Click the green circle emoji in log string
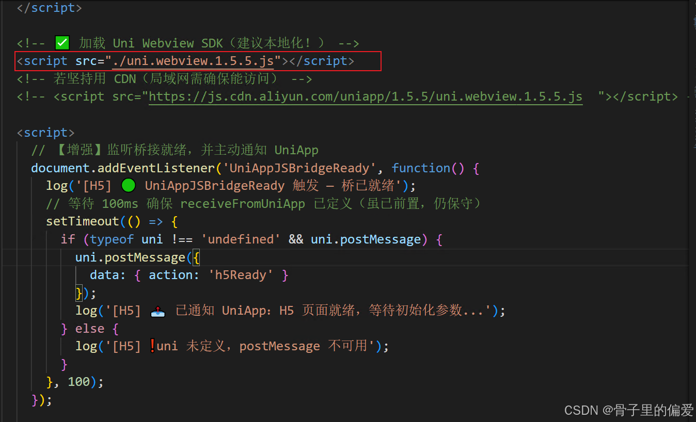The width and height of the screenshot is (696, 422). pyautogui.click(x=129, y=185)
